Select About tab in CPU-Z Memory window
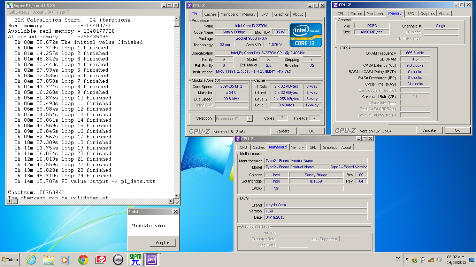 pos(444,14)
